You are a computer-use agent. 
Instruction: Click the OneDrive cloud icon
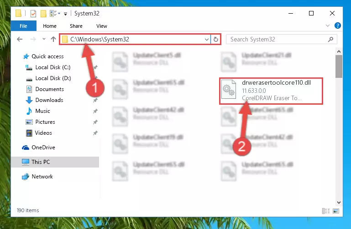coord(26,148)
